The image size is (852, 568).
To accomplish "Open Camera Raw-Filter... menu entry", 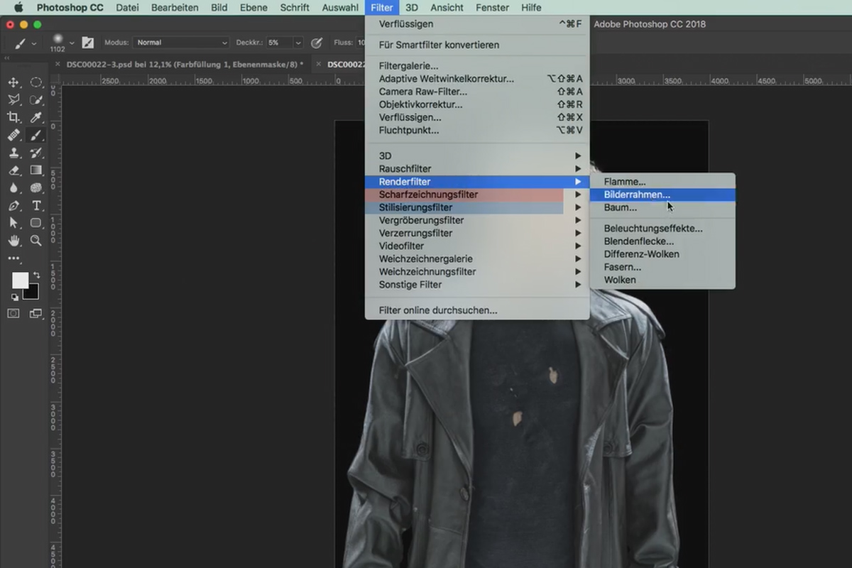I will (x=477, y=92).
